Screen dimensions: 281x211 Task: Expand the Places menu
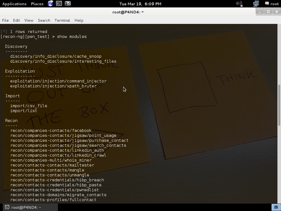click(37, 4)
